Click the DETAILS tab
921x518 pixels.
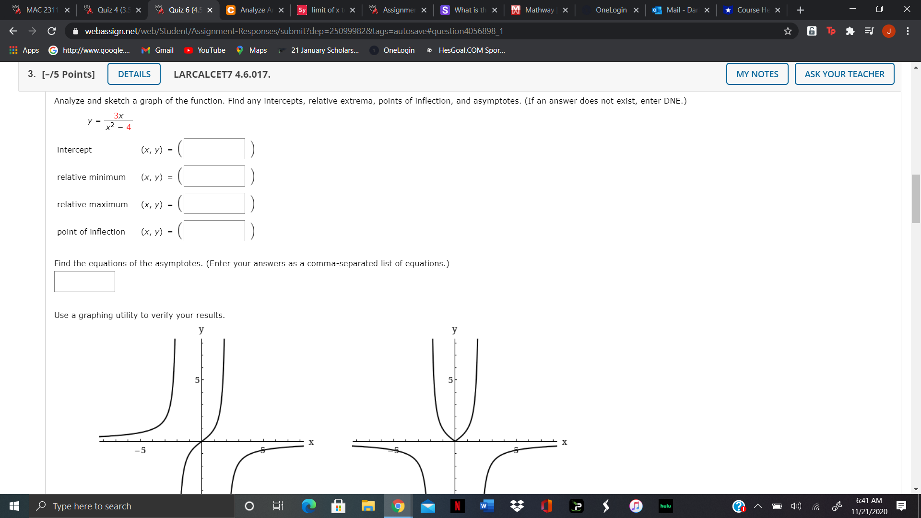click(x=133, y=74)
